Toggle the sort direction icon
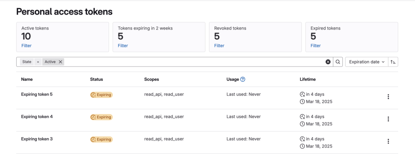The height and width of the screenshot is (154, 415). [393, 62]
